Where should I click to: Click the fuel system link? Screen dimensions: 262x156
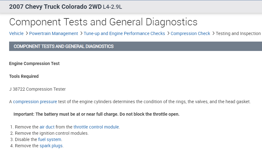pyautogui.click(x=50, y=139)
